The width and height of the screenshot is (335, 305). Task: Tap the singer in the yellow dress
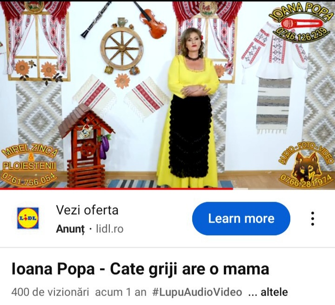point(189,108)
